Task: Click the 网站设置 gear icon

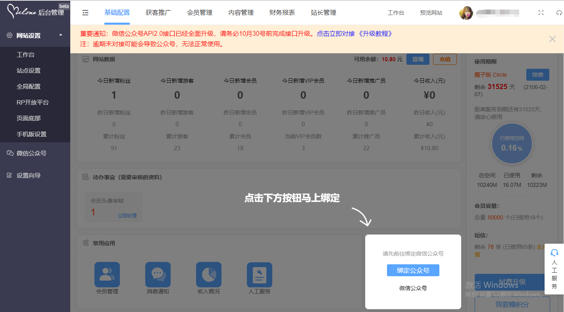Action: 10,35
